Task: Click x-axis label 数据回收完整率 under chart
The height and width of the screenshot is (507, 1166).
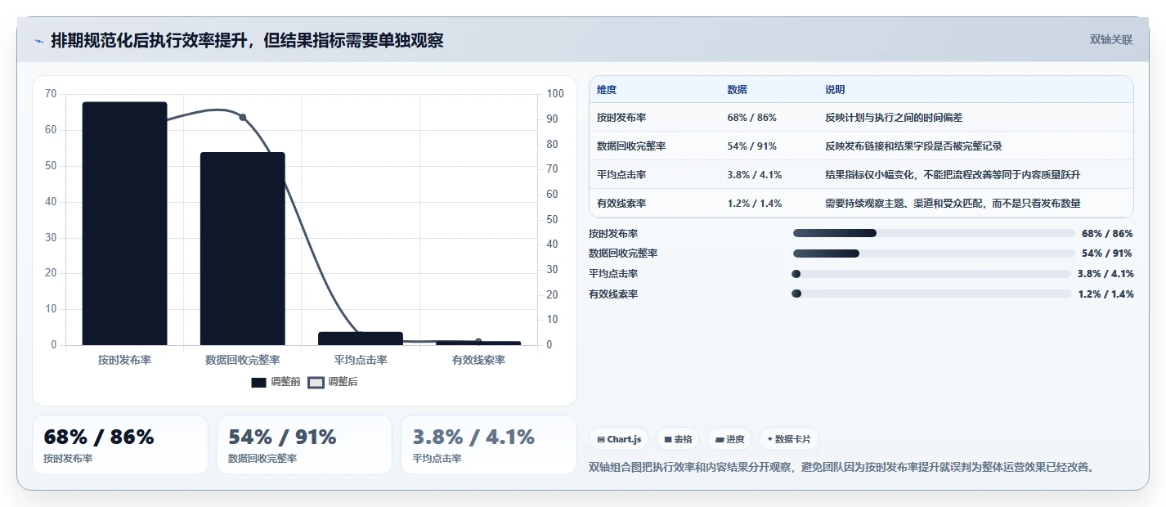Action: click(x=243, y=360)
